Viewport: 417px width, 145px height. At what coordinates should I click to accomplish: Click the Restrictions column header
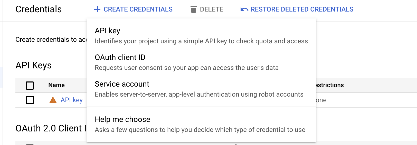click(x=330, y=85)
